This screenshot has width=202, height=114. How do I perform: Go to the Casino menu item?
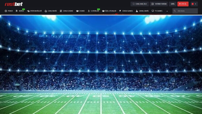pyautogui.click(x=81, y=11)
